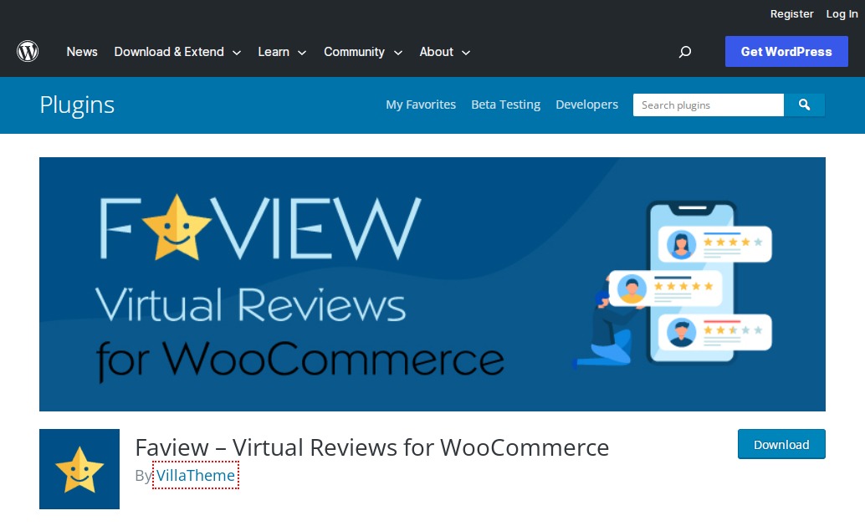This screenshot has width=865, height=526.
Task: Expand the About menu chevron
Action: click(x=466, y=53)
